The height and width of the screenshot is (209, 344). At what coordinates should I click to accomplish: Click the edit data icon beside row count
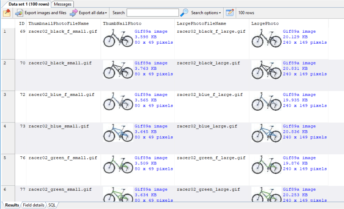pos(230,13)
